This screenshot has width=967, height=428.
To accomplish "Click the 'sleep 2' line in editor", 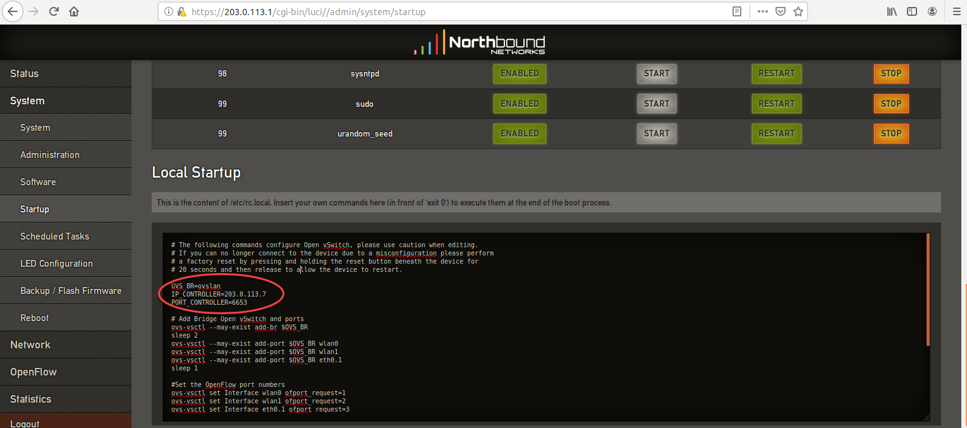I will (x=185, y=335).
